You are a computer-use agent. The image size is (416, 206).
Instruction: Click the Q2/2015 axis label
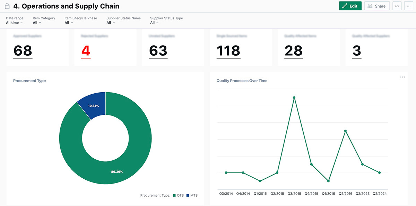(x=277, y=194)
